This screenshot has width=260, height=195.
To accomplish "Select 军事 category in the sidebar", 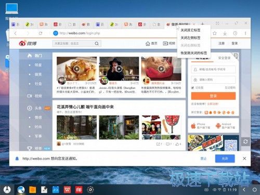I will point(38,136).
